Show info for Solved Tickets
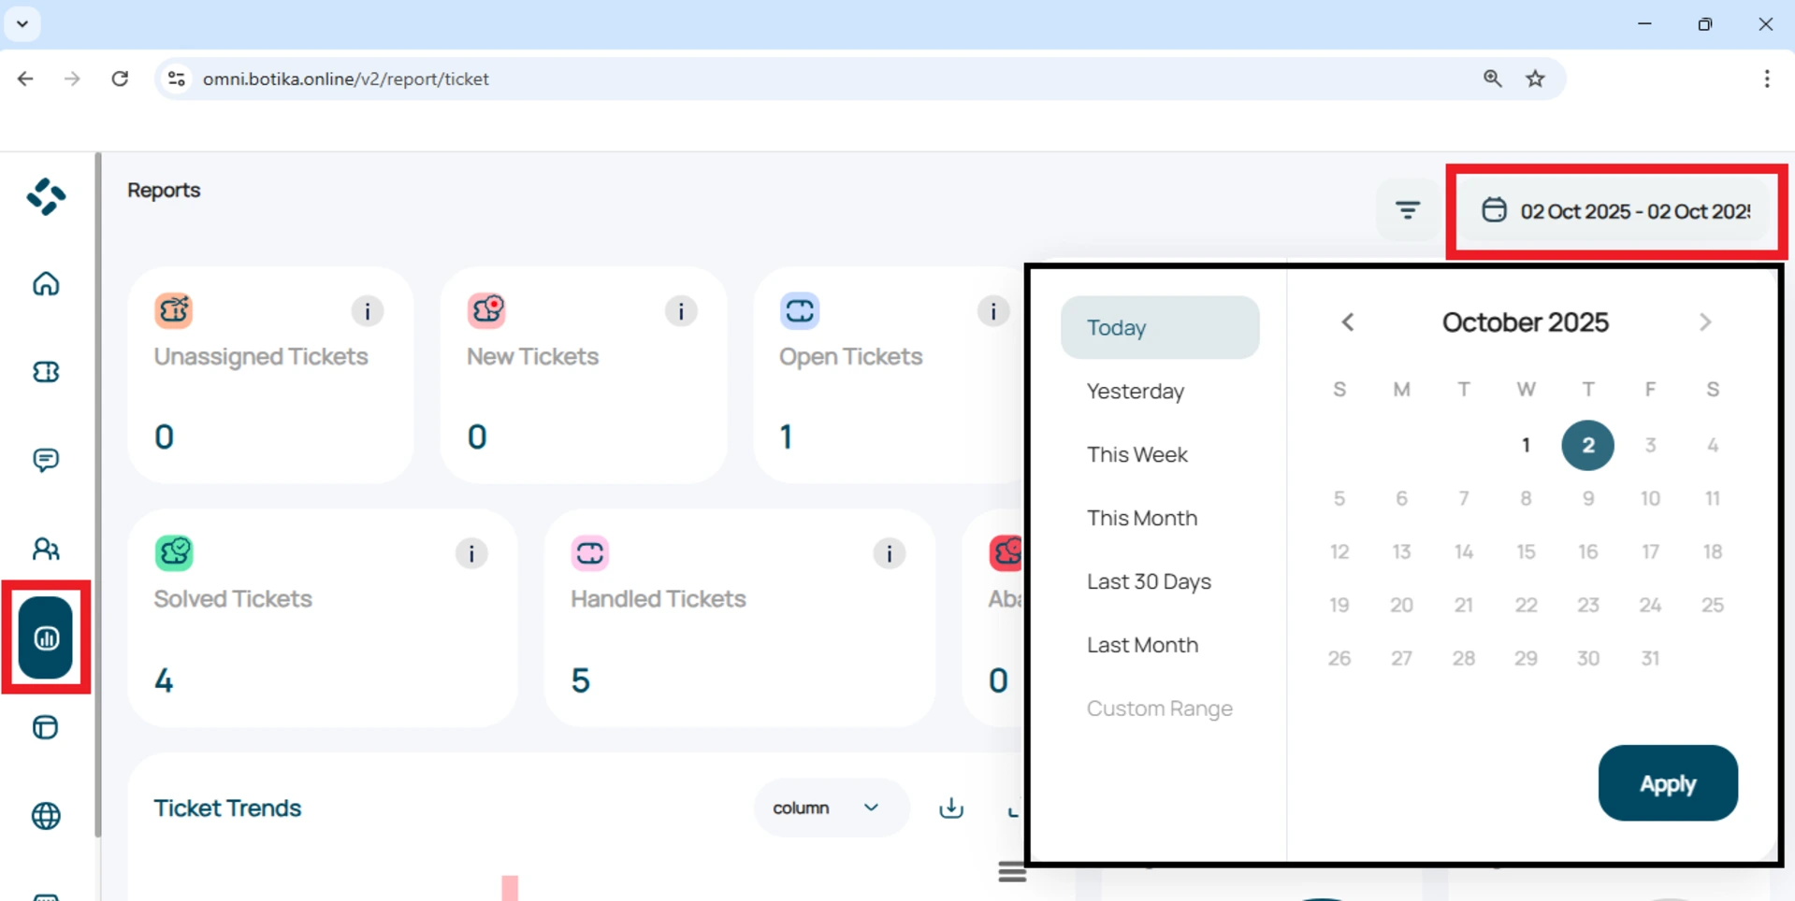Image resolution: width=1795 pixels, height=901 pixels. click(x=471, y=553)
